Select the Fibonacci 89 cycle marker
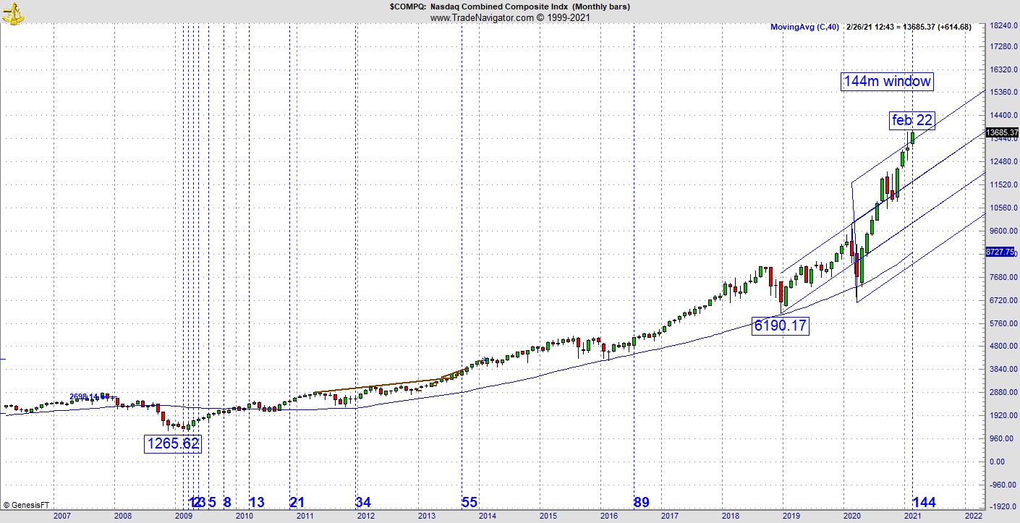 click(641, 503)
